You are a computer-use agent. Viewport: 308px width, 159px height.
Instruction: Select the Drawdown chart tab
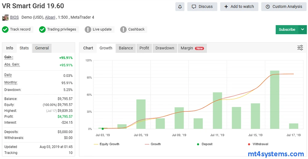(165, 48)
